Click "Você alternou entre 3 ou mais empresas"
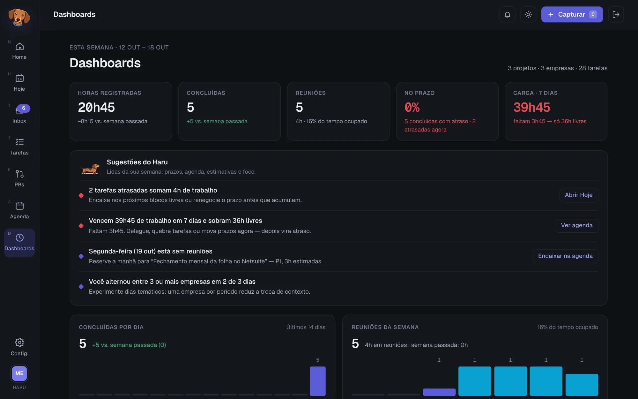The image size is (638, 399). tap(172, 282)
